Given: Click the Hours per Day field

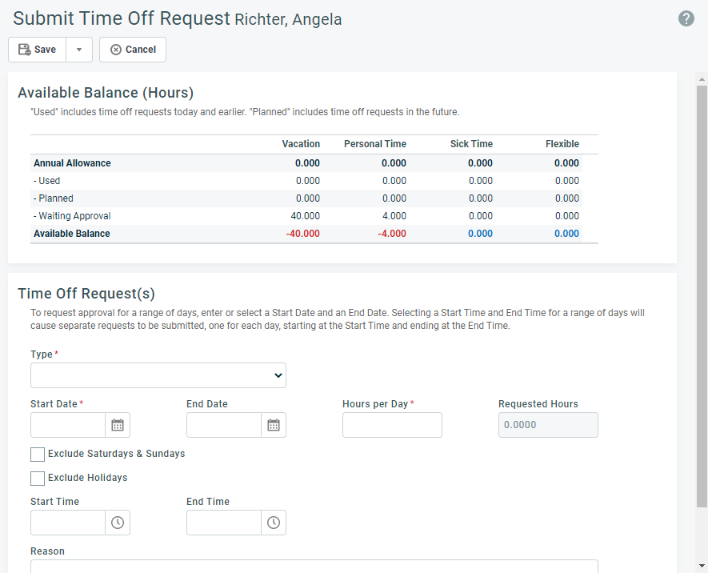Looking at the screenshot, I should point(392,425).
